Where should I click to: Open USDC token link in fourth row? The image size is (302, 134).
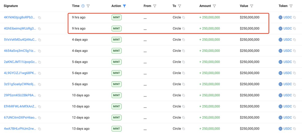(287, 51)
